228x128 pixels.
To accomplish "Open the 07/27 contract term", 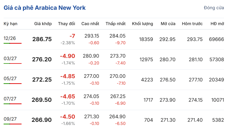I will [10, 99].
